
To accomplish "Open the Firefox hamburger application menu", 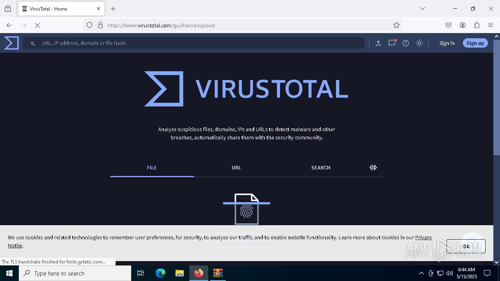I will pos(491,25).
